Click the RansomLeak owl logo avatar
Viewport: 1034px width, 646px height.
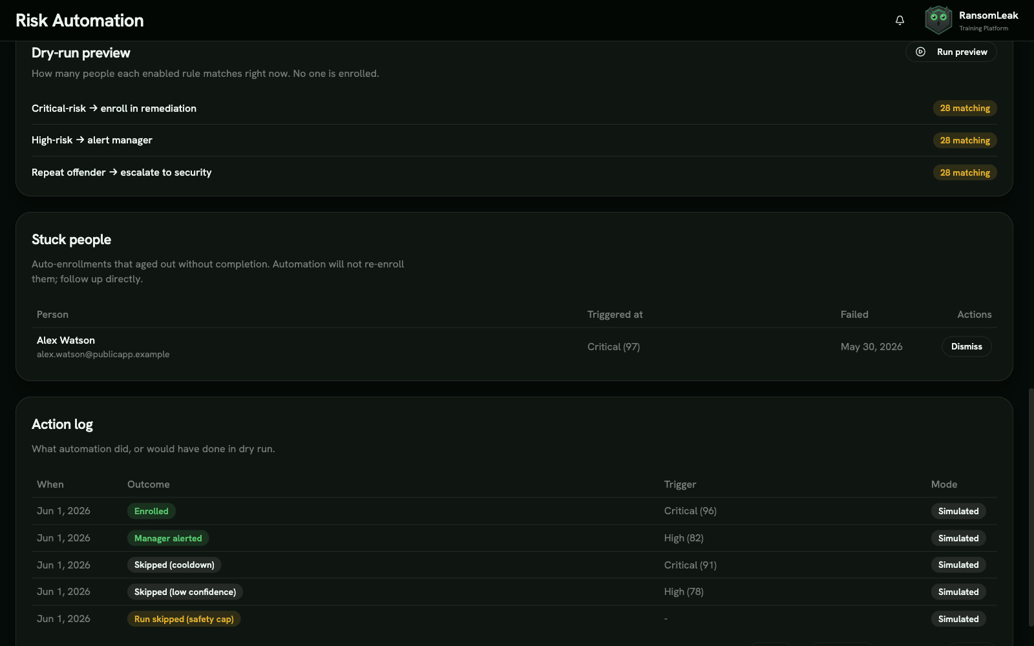(938, 20)
